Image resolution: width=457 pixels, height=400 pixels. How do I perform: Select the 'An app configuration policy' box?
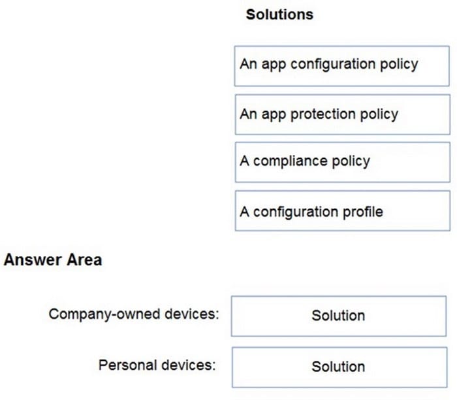tap(341, 66)
